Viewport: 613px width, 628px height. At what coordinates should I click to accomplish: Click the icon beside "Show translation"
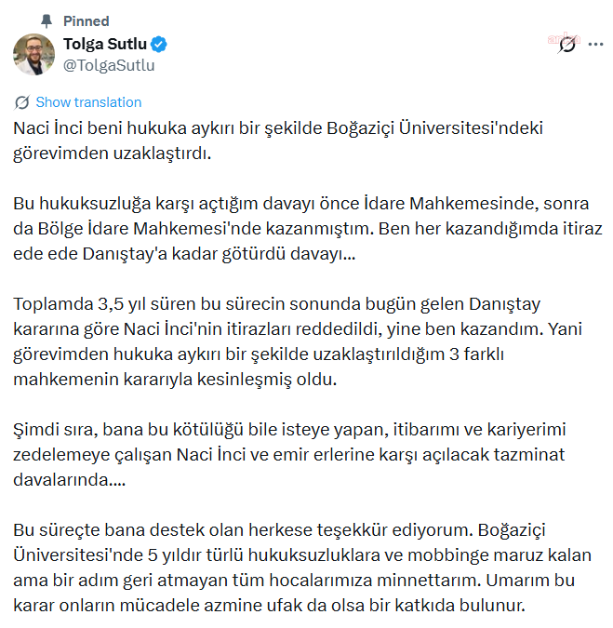22,102
